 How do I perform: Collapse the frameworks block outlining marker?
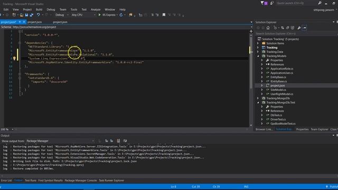click(x=20, y=74)
